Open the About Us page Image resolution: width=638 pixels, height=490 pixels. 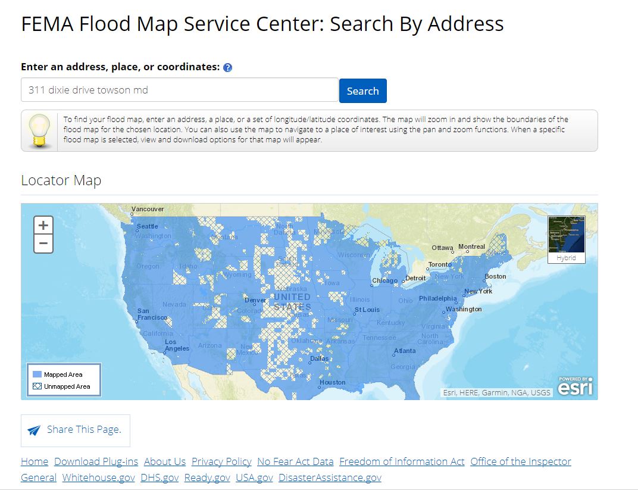tap(164, 461)
